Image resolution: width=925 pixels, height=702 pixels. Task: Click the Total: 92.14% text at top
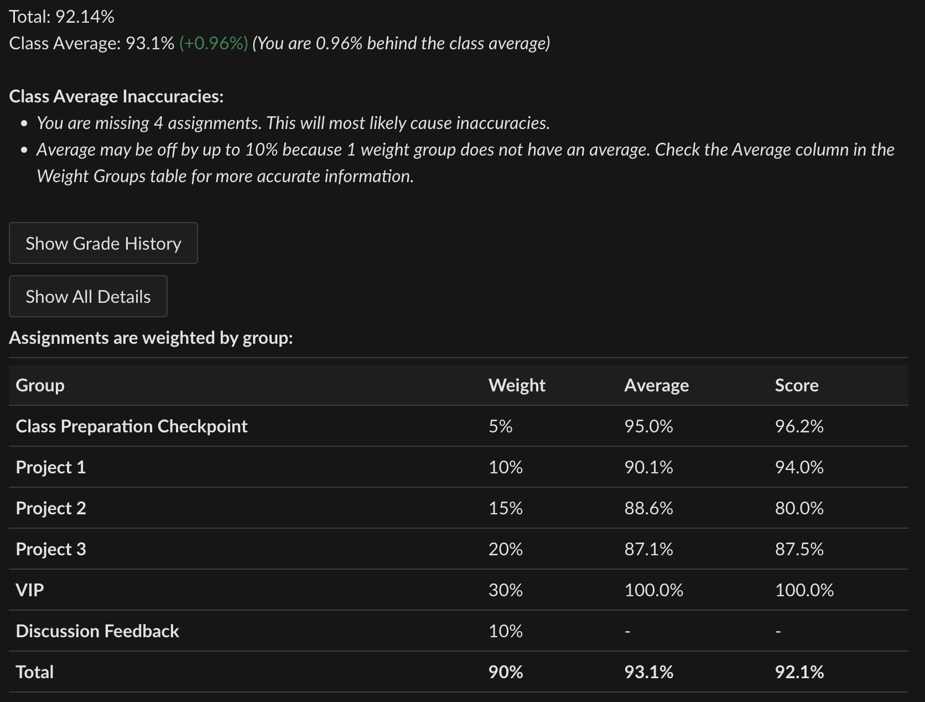click(62, 17)
